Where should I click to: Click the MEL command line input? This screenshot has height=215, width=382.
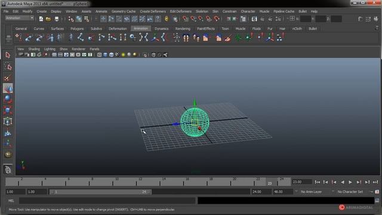pos(107,201)
